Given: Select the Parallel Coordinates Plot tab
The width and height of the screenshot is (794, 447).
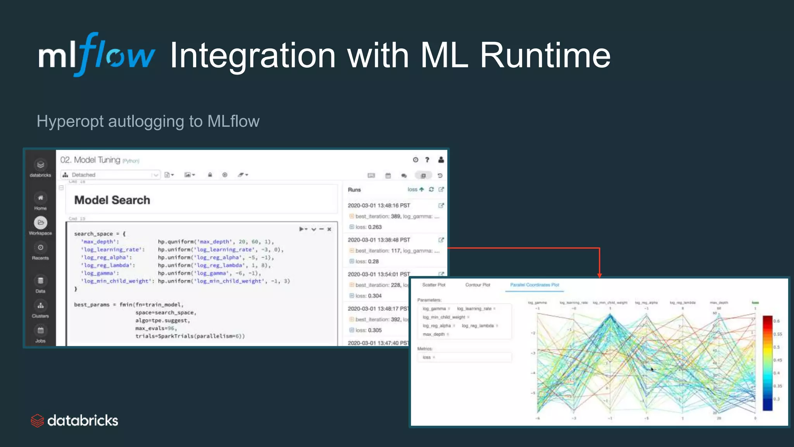Looking at the screenshot, I should [x=535, y=285].
